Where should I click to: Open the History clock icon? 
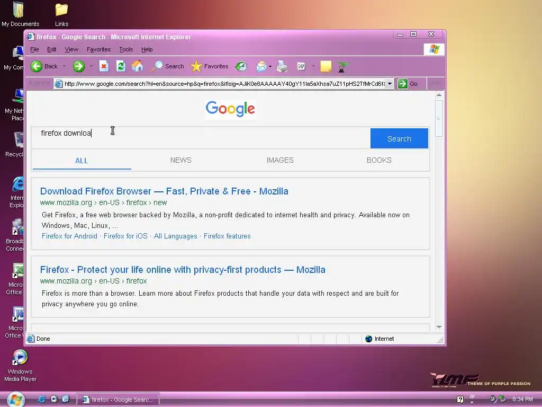point(241,66)
